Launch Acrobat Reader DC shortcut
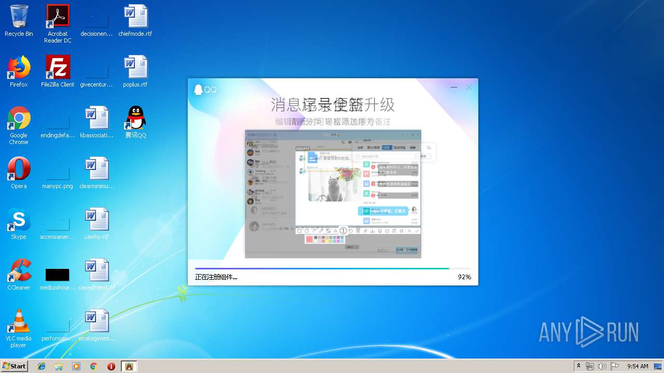Image resolution: width=664 pixels, height=373 pixels. click(x=58, y=24)
